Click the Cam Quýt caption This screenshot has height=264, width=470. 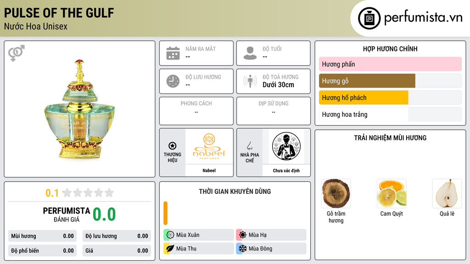[x=392, y=214]
